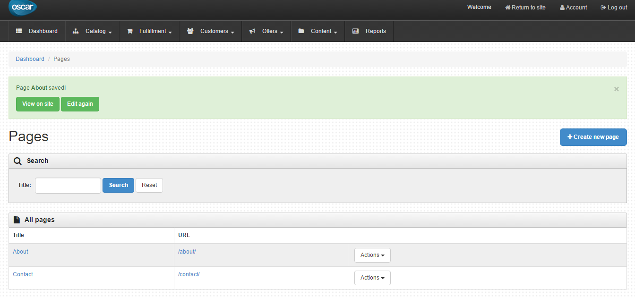
Task: Click the magnifier icon in Search header
Action: [x=18, y=161]
